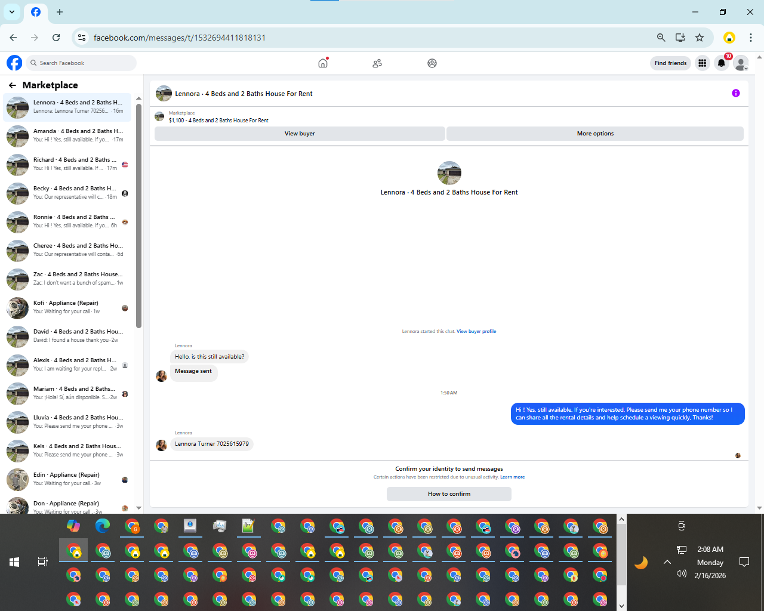Click the browser address bar URL
Viewport: 764px width, 611px height.
click(180, 38)
